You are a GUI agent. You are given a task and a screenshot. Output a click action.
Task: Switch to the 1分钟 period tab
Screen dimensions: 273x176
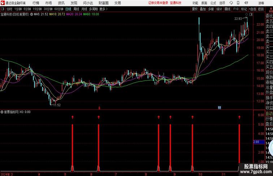(18, 9)
